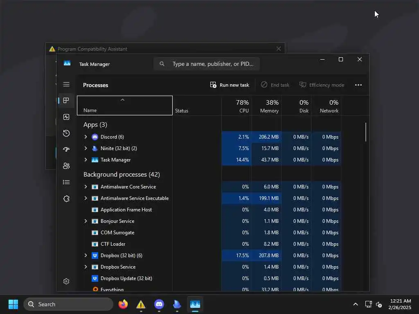Click the Task Manager title bar icon

(x=67, y=63)
